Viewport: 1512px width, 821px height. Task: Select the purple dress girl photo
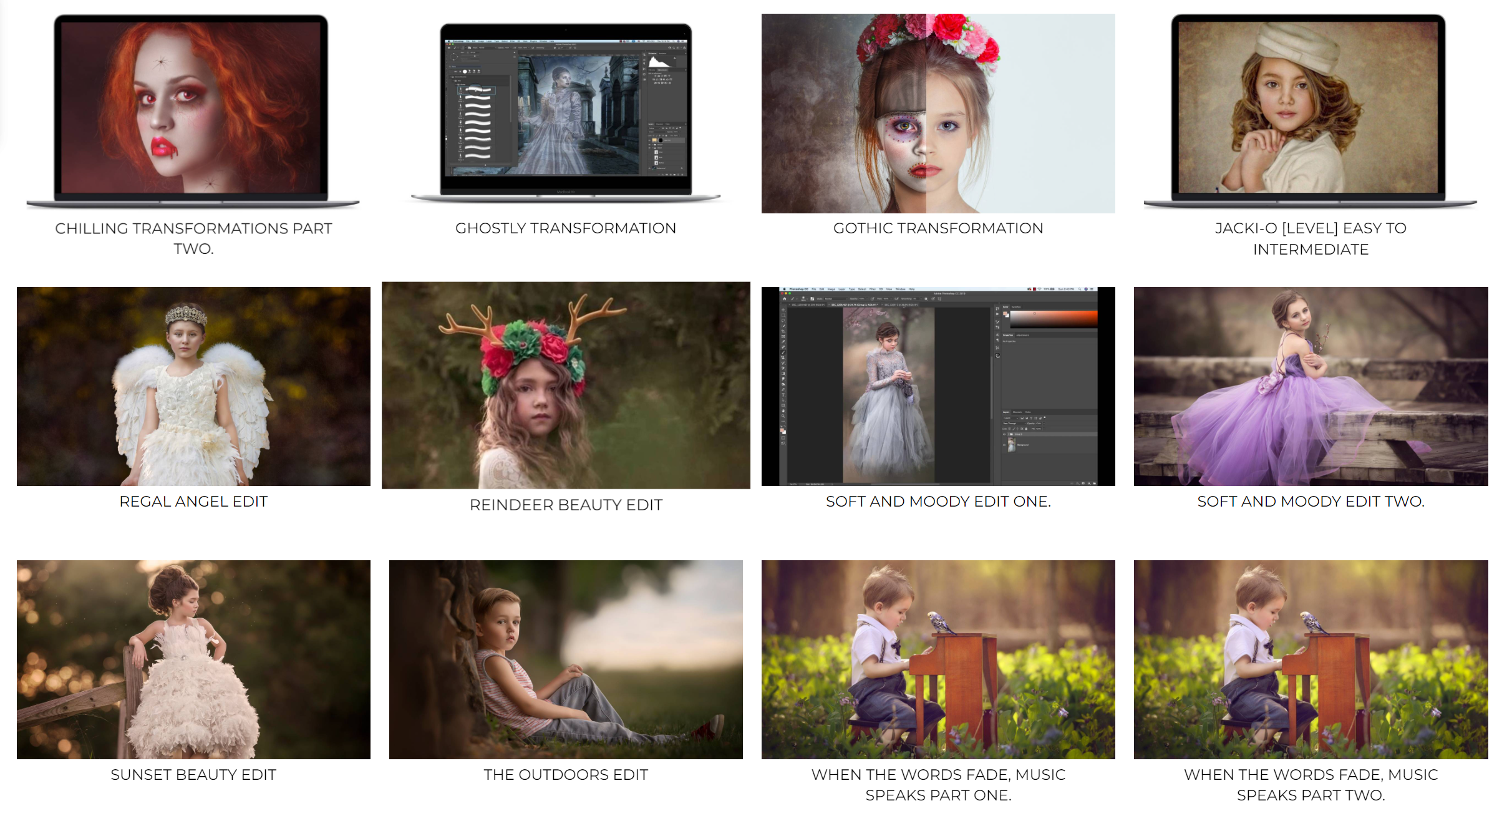point(1310,386)
